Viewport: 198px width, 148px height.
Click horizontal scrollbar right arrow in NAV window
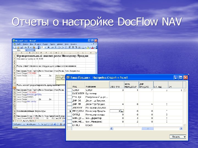[x=181, y=129]
